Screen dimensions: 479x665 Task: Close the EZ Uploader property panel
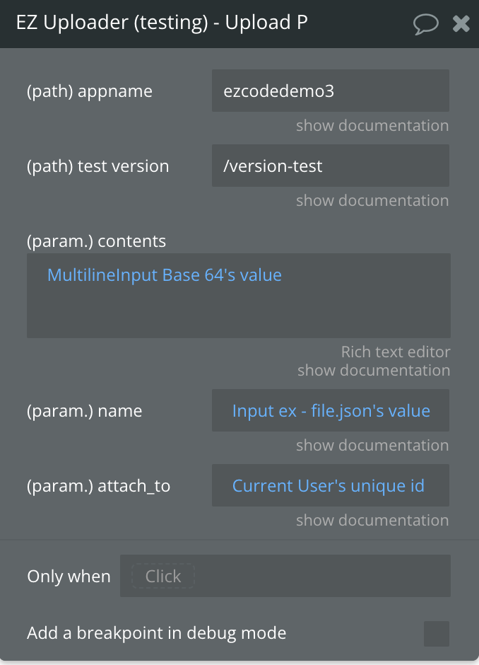[x=461, y=24]
